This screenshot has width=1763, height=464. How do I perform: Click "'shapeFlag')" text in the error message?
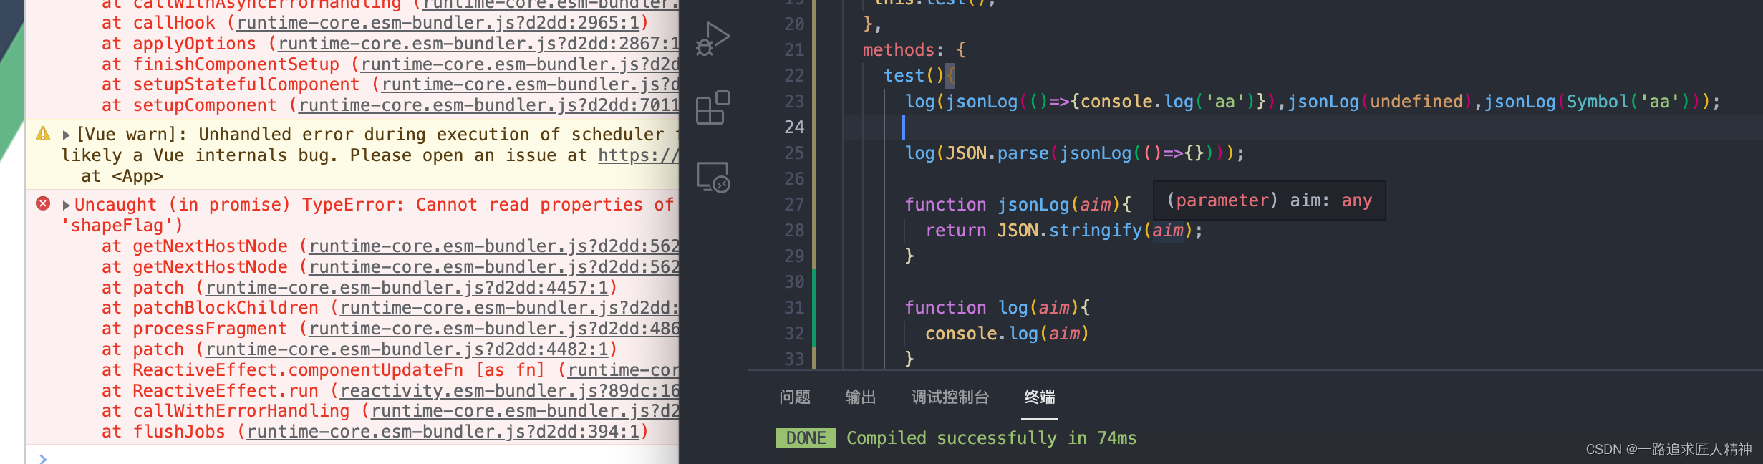pos(122,226)
